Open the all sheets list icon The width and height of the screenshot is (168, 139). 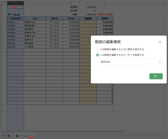[x=9, y=136]
